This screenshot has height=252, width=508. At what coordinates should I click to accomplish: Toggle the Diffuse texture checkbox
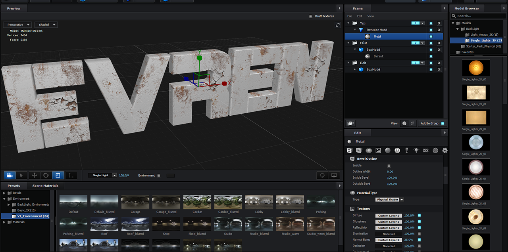419,216
